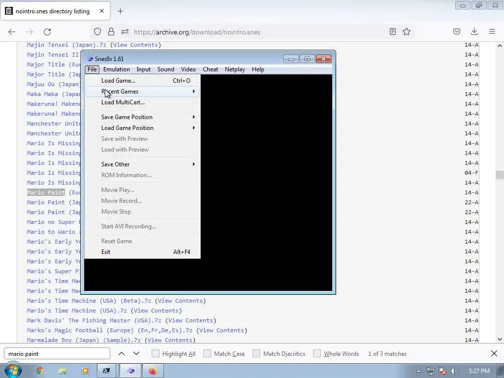
Task: Show hidden system tray icons
Action: [x=418, y=371]
